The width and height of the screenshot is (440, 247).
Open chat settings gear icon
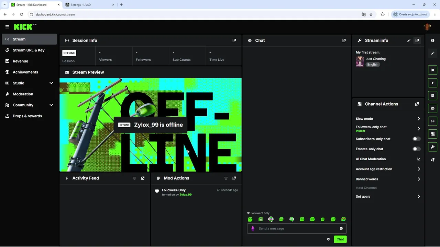pos(328,239)
